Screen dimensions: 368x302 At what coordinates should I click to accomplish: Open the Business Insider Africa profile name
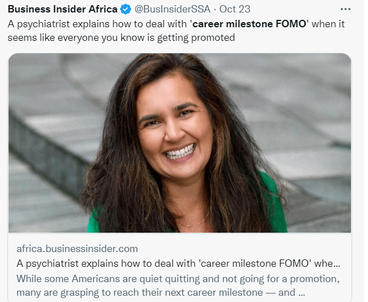pyautogui.click(x=62, y=10)
